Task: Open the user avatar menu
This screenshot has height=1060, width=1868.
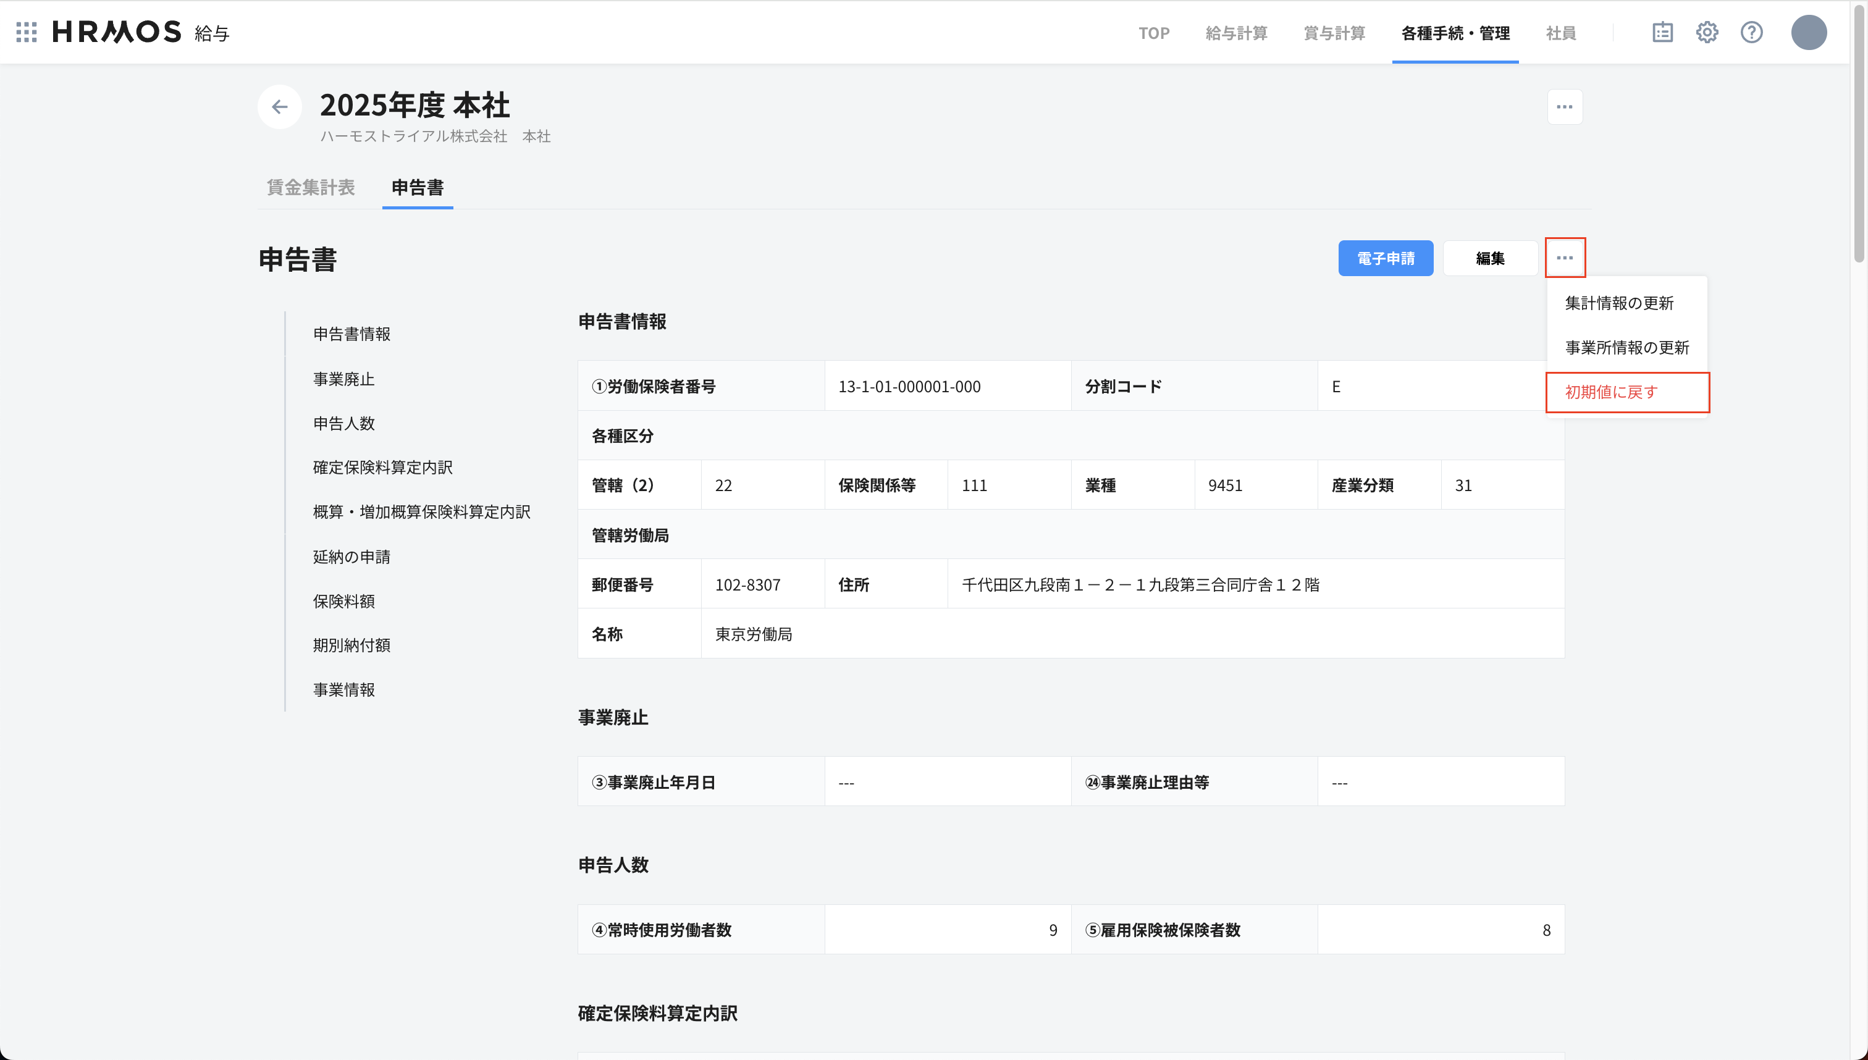Action: (x=1808, y=32)
